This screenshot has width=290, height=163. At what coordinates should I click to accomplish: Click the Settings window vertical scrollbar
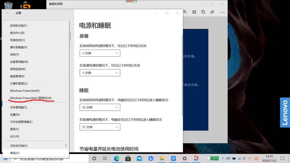point(182,75)
